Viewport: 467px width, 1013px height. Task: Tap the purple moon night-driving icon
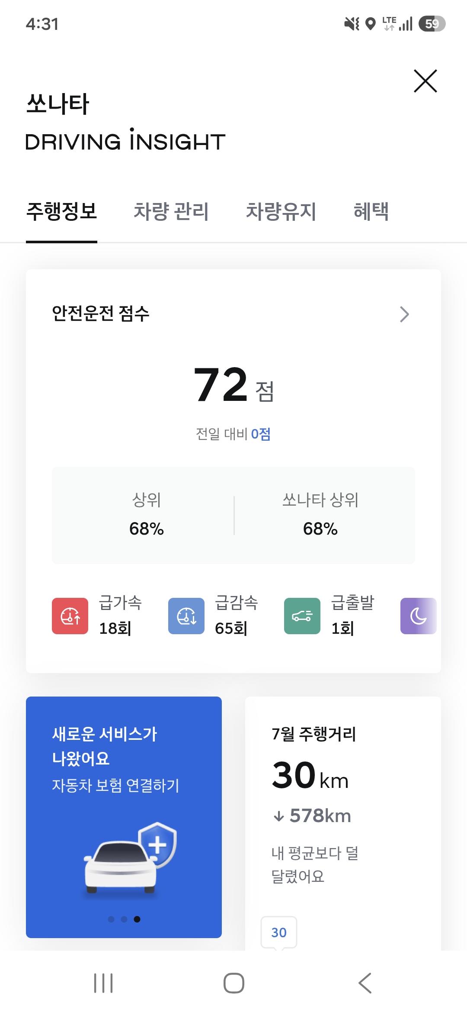(418, 616)
